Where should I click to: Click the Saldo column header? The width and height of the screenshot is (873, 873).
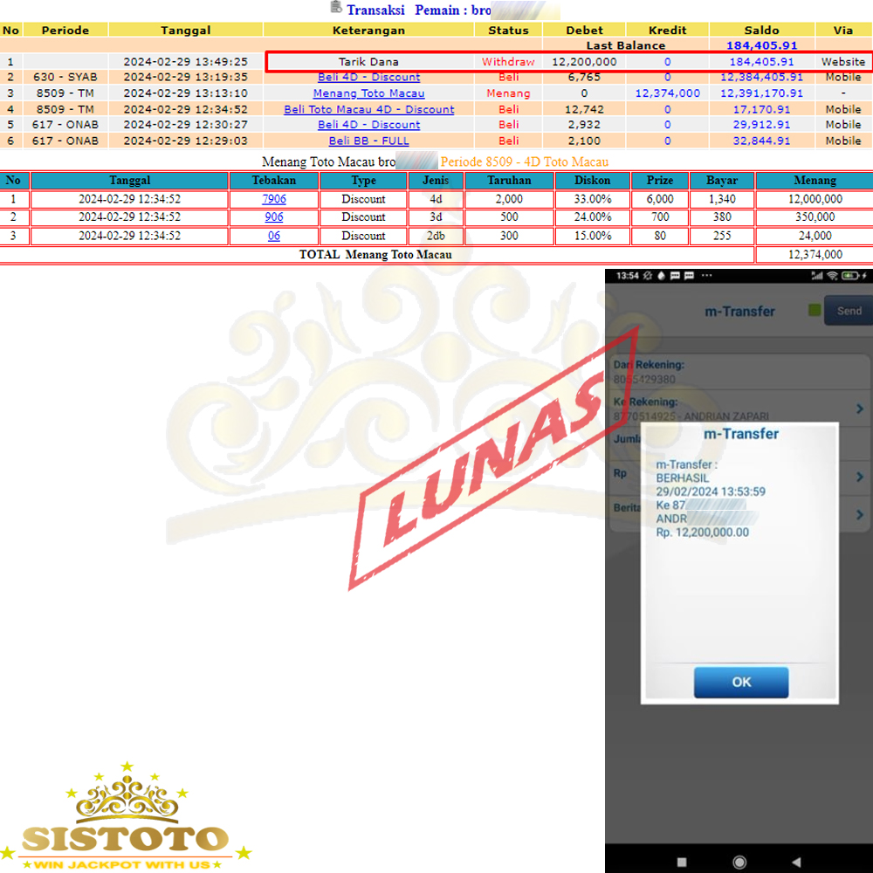pyautogui.click(x=761, y=30)
